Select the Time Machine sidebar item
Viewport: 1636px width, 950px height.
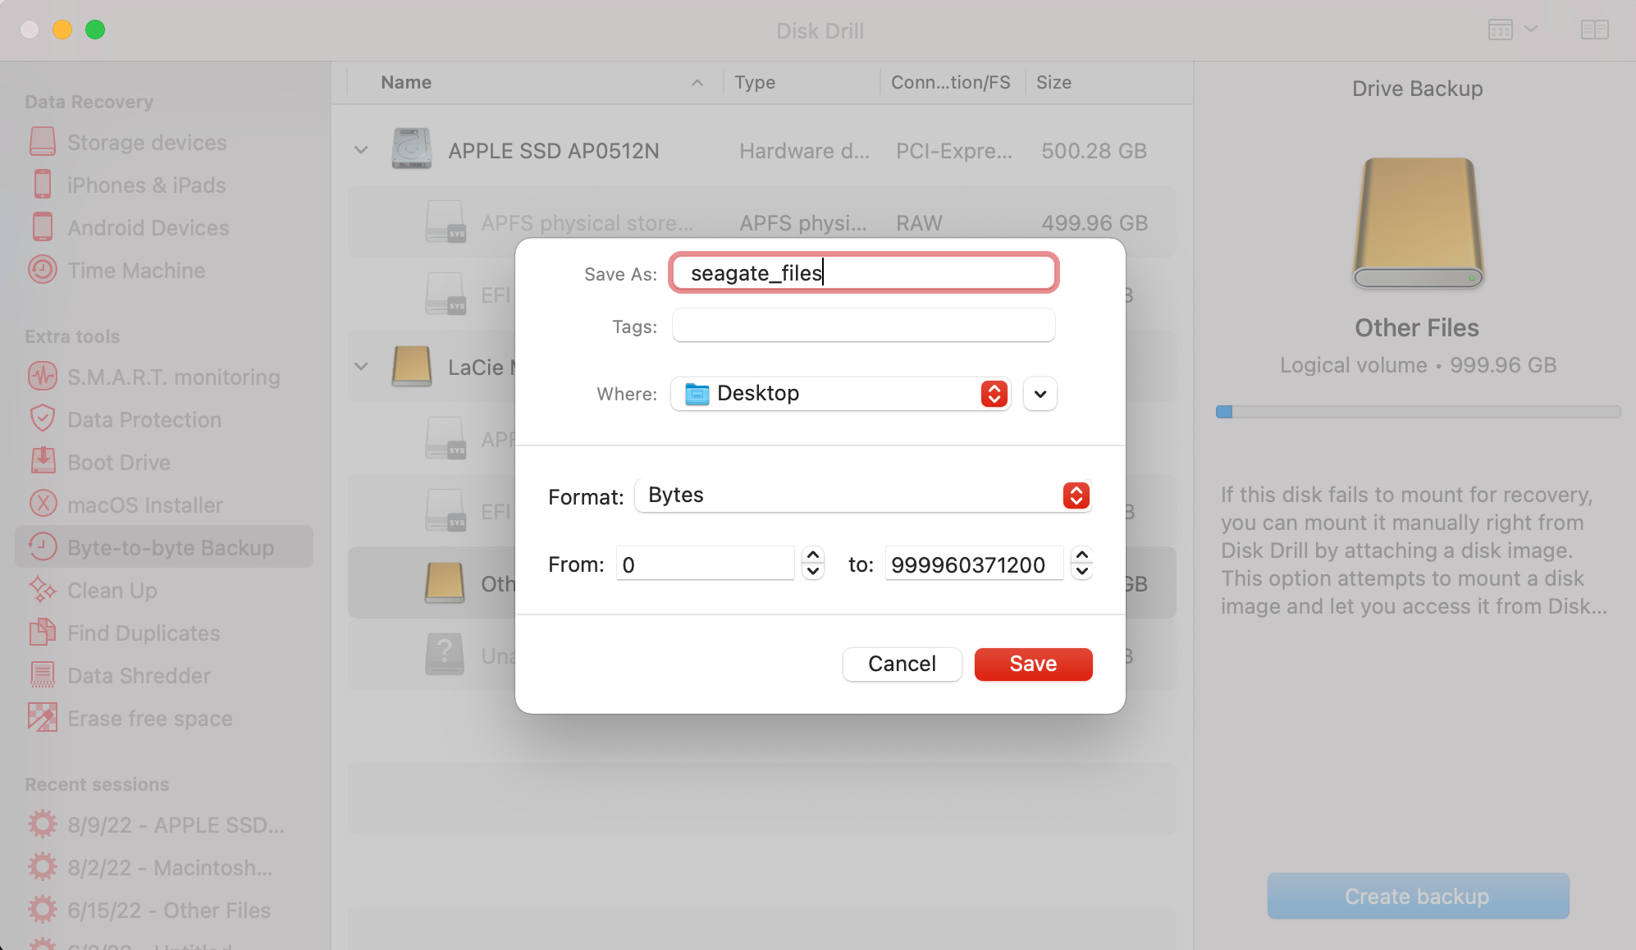point(135,270)
